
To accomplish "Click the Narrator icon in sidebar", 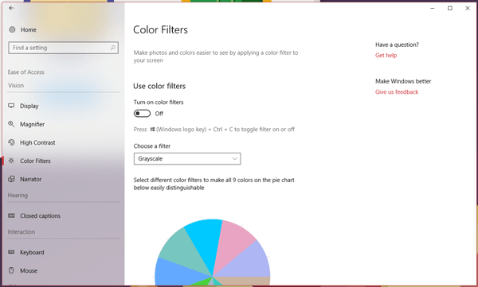I will click(11, 179).
